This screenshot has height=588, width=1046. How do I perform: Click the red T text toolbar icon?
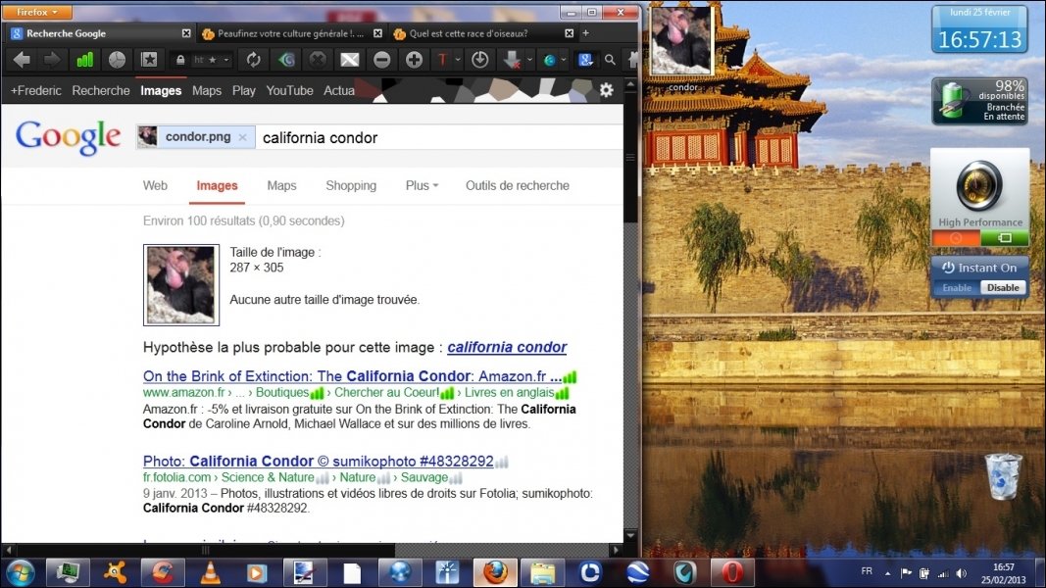tap(441, 60)
